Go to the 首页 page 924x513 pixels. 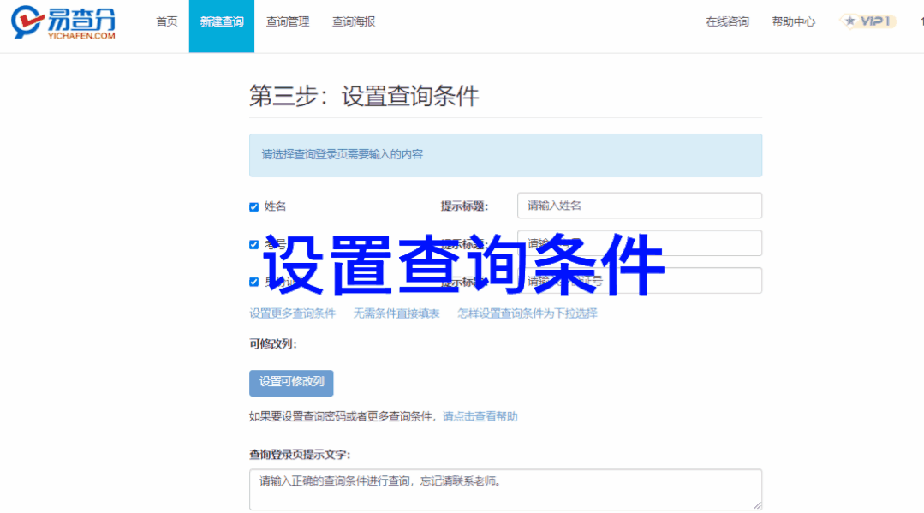[167, 22]
